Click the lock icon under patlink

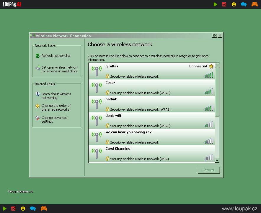pos(107,109)
